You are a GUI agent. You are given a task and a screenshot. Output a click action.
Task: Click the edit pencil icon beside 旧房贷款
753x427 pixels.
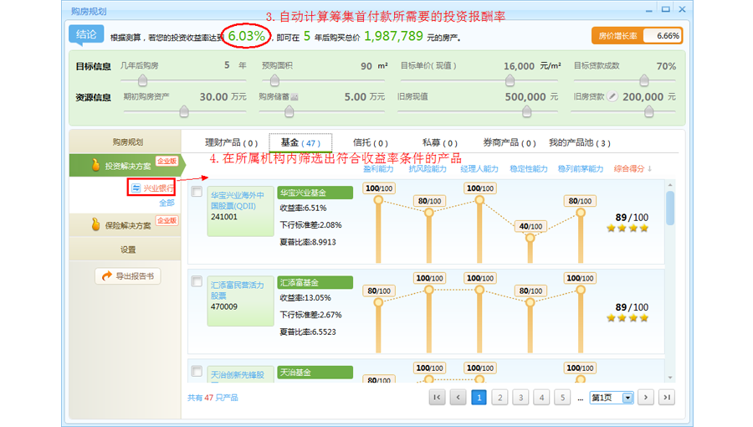[612, 97]
